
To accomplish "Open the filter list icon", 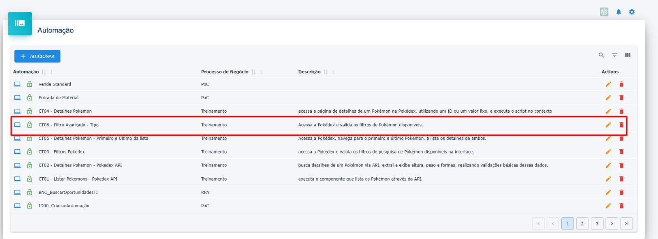I will coord(614,55).
